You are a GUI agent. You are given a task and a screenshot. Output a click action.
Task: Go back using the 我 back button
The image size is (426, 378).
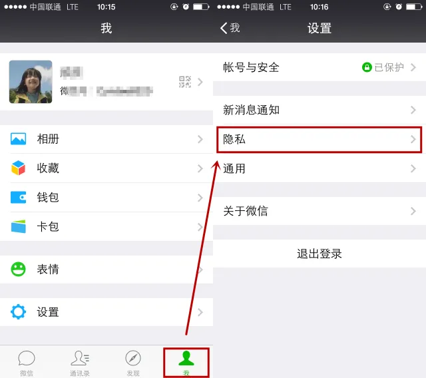pos(230,28)
